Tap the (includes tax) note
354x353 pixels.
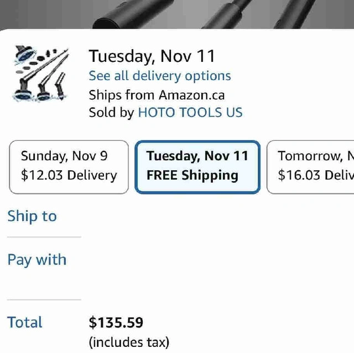click(129, 343)
